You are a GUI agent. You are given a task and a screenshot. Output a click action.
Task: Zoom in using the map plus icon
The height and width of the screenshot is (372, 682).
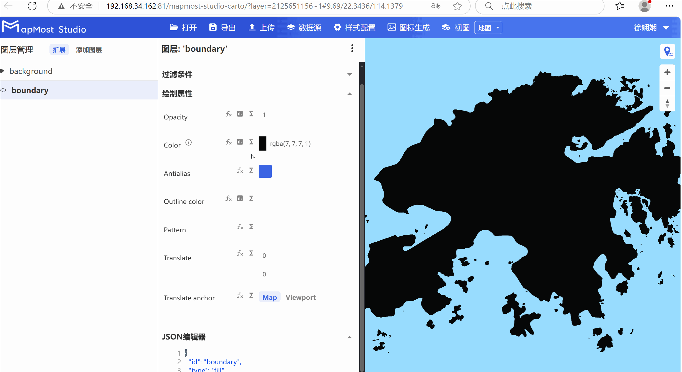pyautogui.click(x=668, y=72)
